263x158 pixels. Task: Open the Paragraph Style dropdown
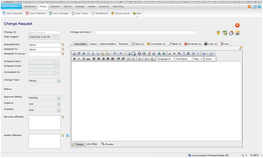[x=165, y=59]
